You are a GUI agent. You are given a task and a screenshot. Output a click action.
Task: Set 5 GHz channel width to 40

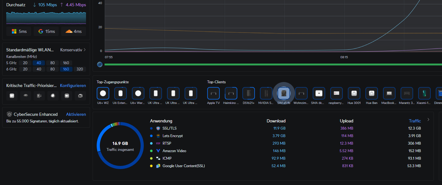tap(39, 63)
